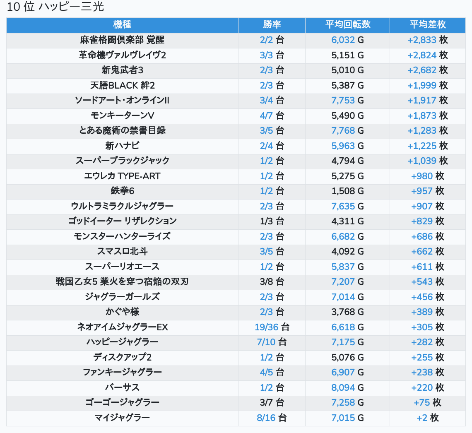This screenshot has height=433, width=472.
Task: Click 天膳BLACK 絆2 machine name
Action: point(122,85)
